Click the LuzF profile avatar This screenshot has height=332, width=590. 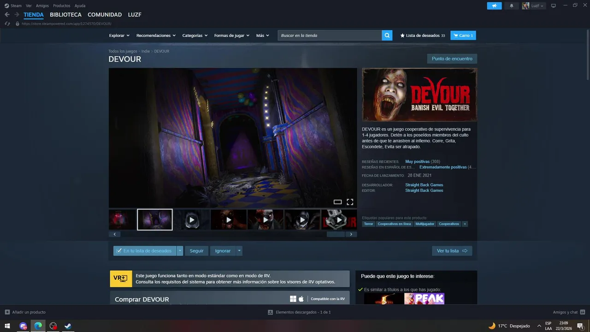pos(525,6)
